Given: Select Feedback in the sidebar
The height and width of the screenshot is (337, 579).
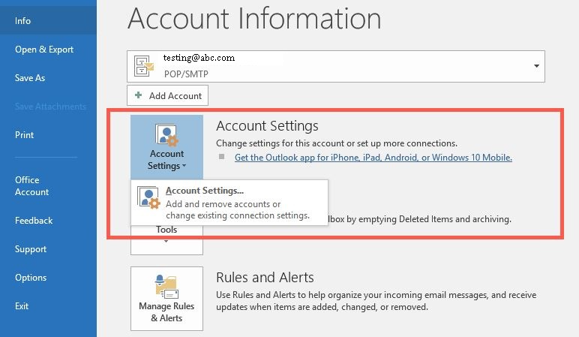Looking at the screenshot, I should 34,221.
